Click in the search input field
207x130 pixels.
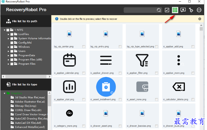pos(140,10)
